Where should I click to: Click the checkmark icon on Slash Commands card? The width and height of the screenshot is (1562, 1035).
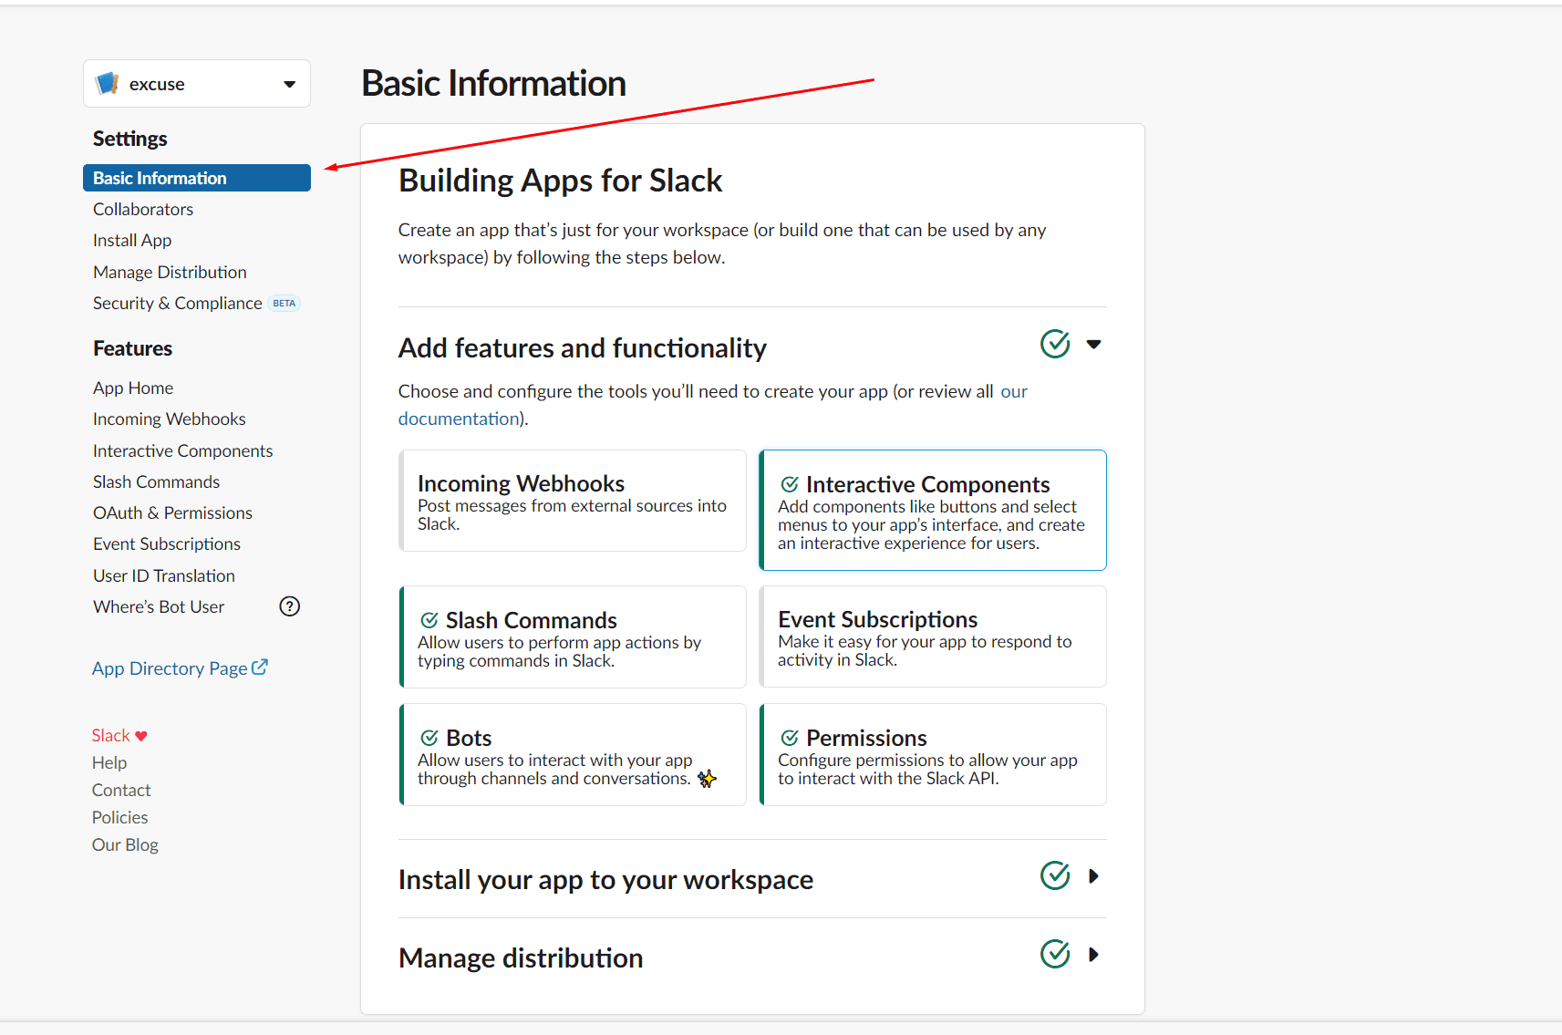[x=429, y=620]
